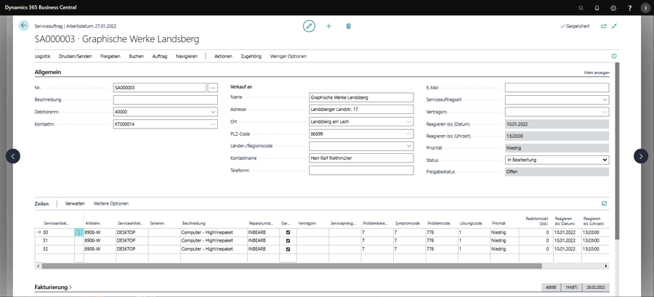Click the Symptomcode column header
This screenshot has height=297, width=654.
click(x=408, y=224)
